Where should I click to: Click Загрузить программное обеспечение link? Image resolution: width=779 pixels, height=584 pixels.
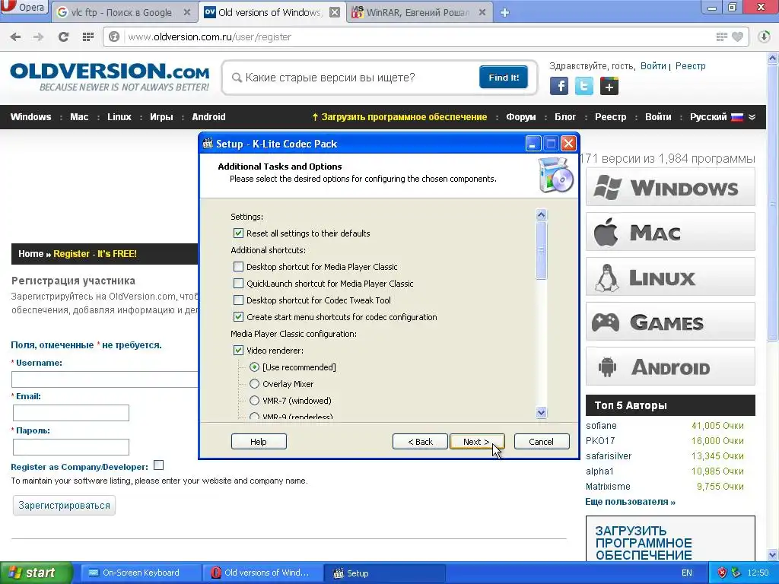click(399, 117)
